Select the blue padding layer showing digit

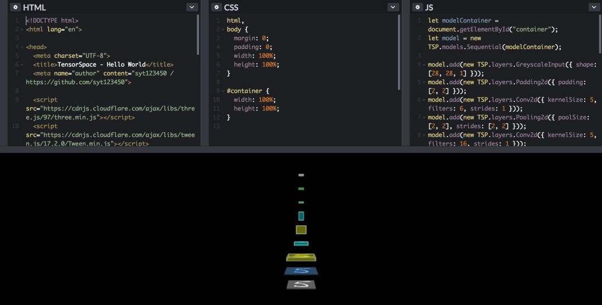point(301,271)
